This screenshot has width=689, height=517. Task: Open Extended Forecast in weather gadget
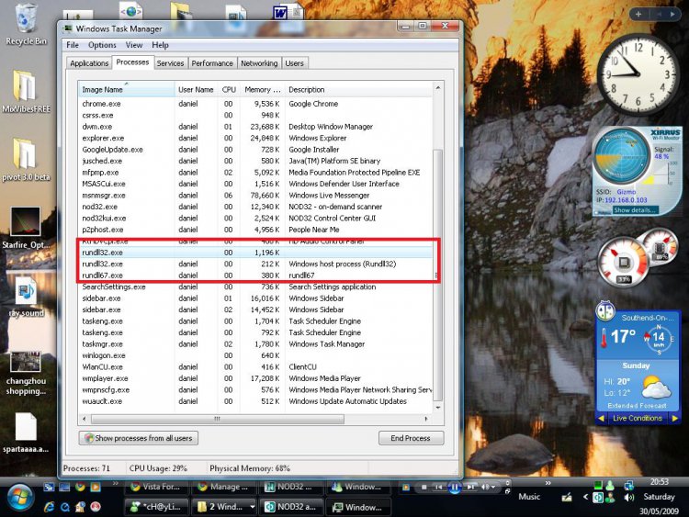(x=637, y=406)
